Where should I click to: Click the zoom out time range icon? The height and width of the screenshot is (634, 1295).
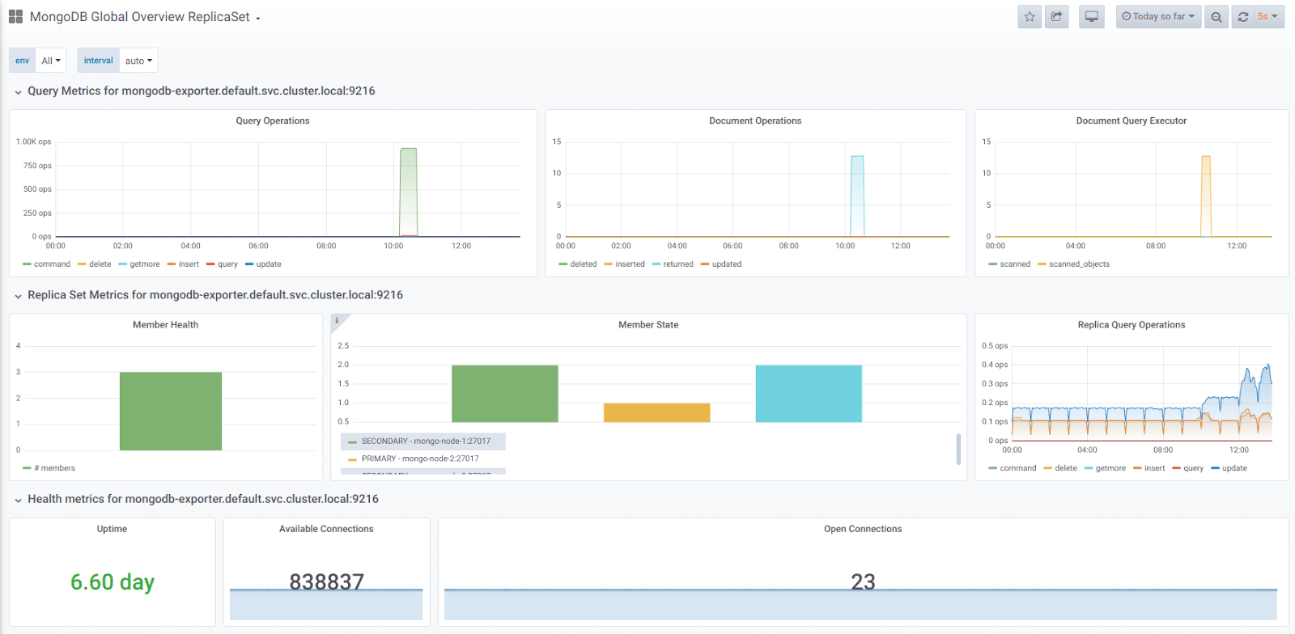[1216, 17]
